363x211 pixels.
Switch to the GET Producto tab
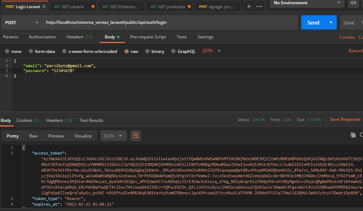(x=121, y=7)
